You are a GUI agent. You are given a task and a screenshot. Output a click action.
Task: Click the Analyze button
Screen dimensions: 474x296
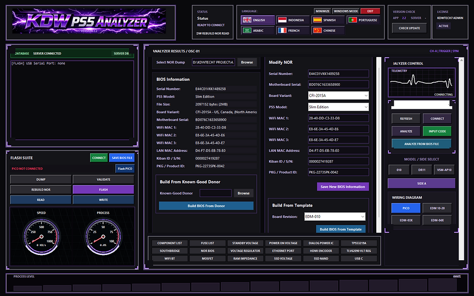click(406, 131)
